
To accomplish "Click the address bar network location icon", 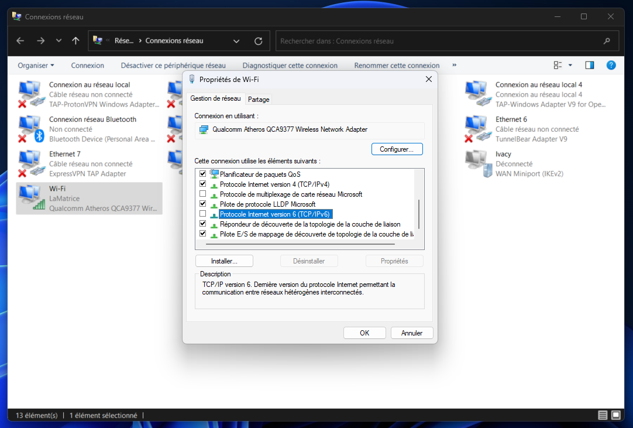I will pos(97,40).
